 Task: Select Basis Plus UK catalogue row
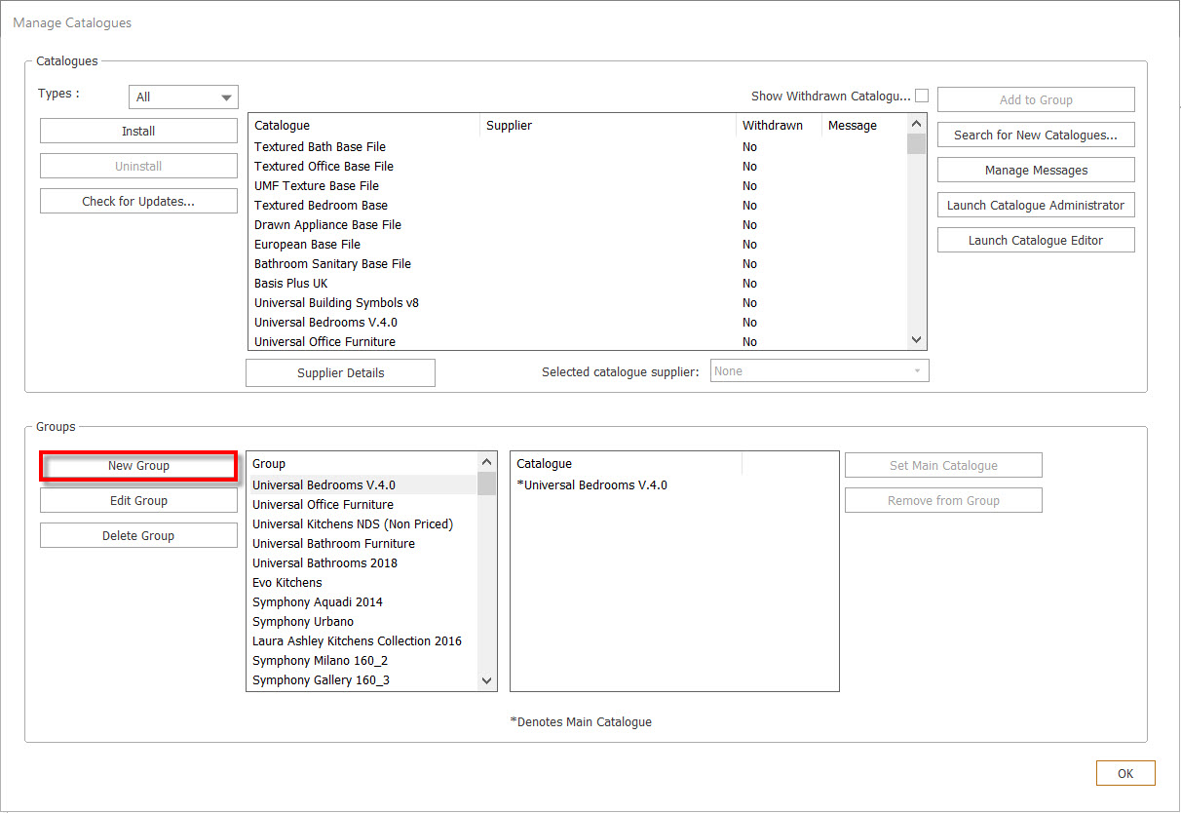[290, 284]
